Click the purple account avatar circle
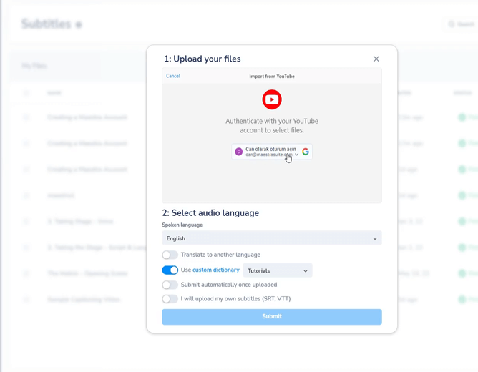The width and height of the screenshot is (478, 372). tap(239, 152)
